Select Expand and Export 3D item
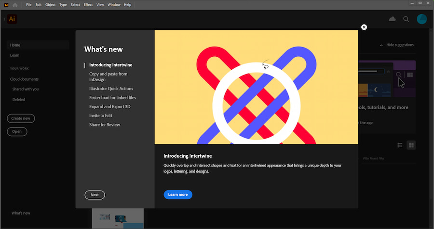Screen dimensions: 434x229 point(109,106)
